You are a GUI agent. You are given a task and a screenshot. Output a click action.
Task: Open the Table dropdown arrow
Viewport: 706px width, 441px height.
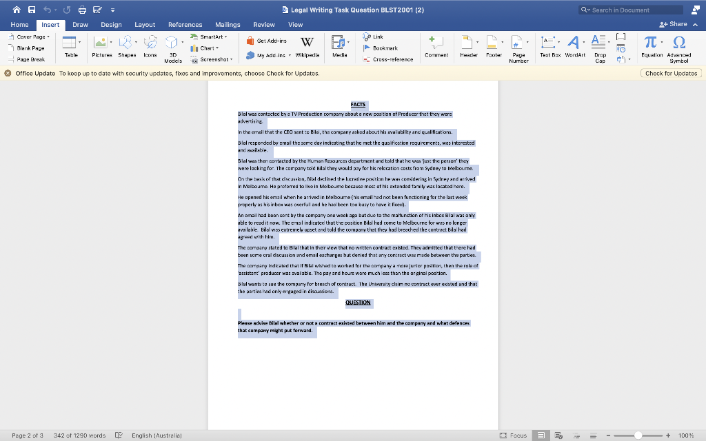pyautogui.click(x=80, y=42)
